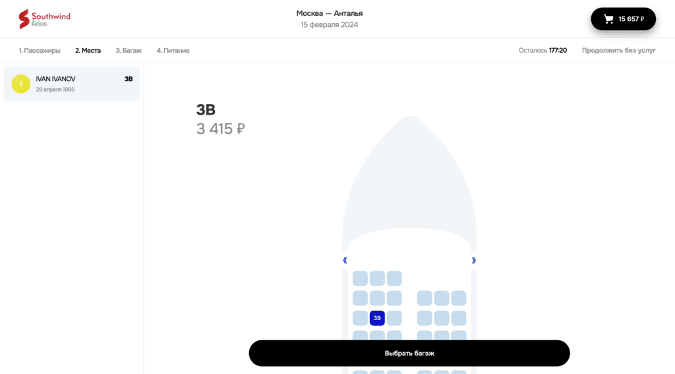
Task: Select seat 2C in the second row
Action: tap(394, 298)
